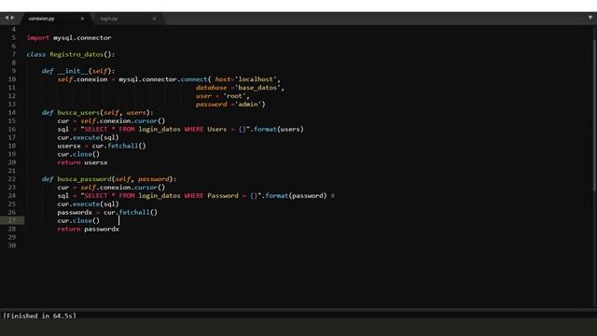Click self.conexion.cursor() on line 15

pyautogui.click(x=122, y=120)
